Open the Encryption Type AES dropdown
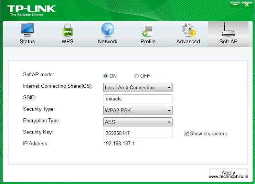Viewport: 255px width, 184px height. tap(138, 122)
